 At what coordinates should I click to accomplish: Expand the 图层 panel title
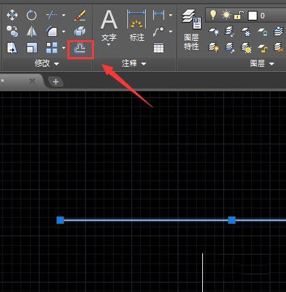[262, 63]
